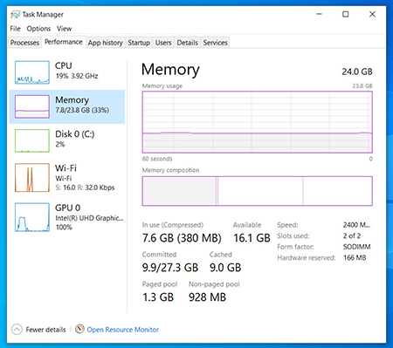393x348 pixels.
Task: Click the Memory heading title
Action: coord(170,70)
